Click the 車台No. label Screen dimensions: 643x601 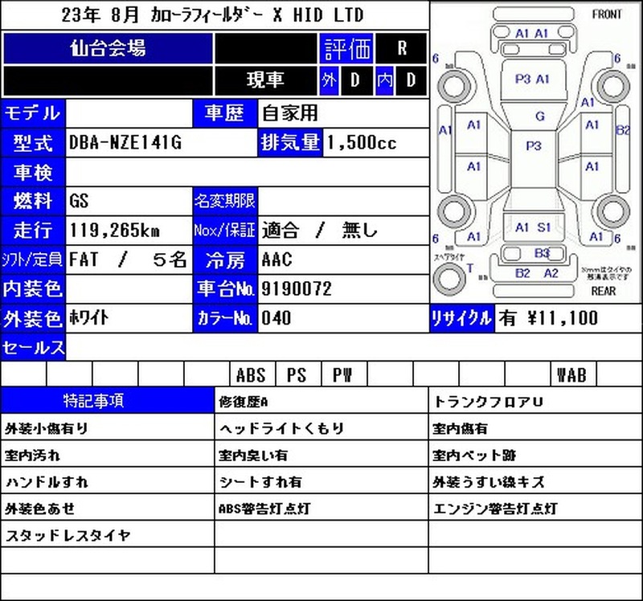click(225, 289)
